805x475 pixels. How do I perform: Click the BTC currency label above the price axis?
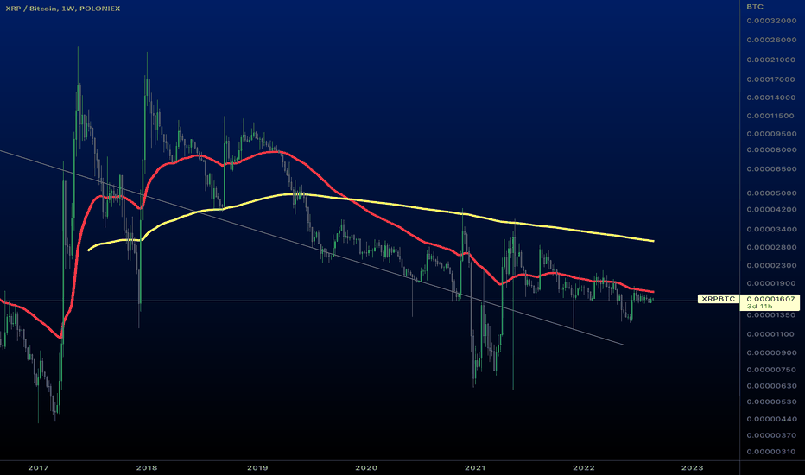coord(755,7)
